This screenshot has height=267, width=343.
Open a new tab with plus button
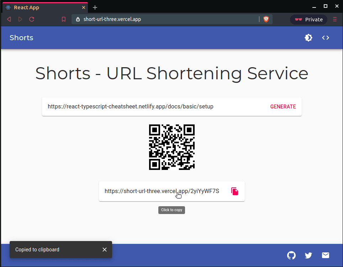pos(95,7)
